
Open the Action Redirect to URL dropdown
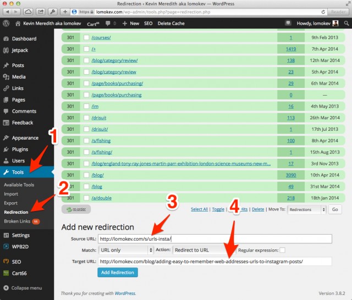tap(203, 250)
